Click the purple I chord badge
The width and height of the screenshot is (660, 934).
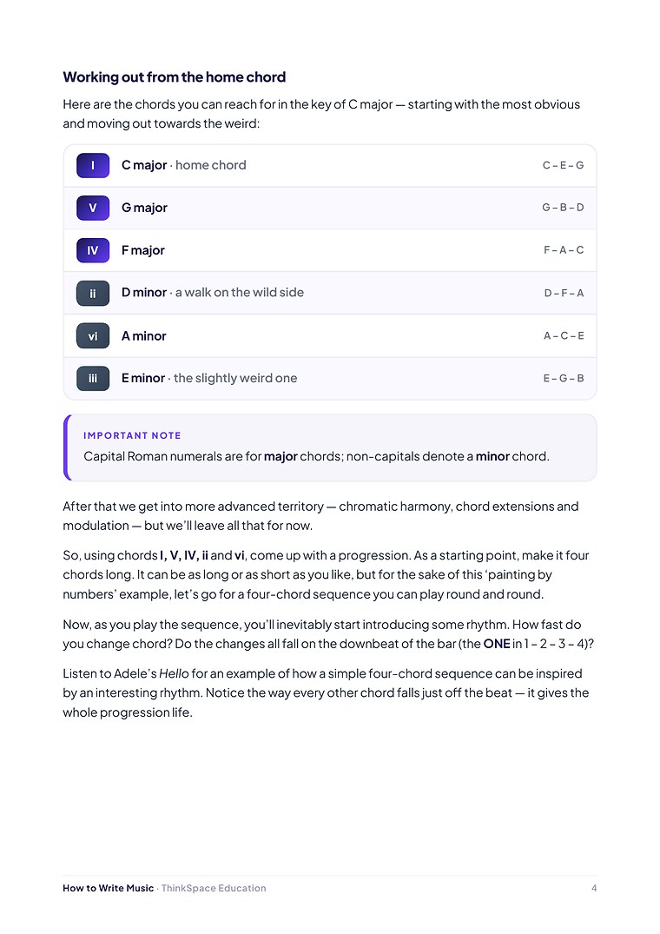click(93, 165)
